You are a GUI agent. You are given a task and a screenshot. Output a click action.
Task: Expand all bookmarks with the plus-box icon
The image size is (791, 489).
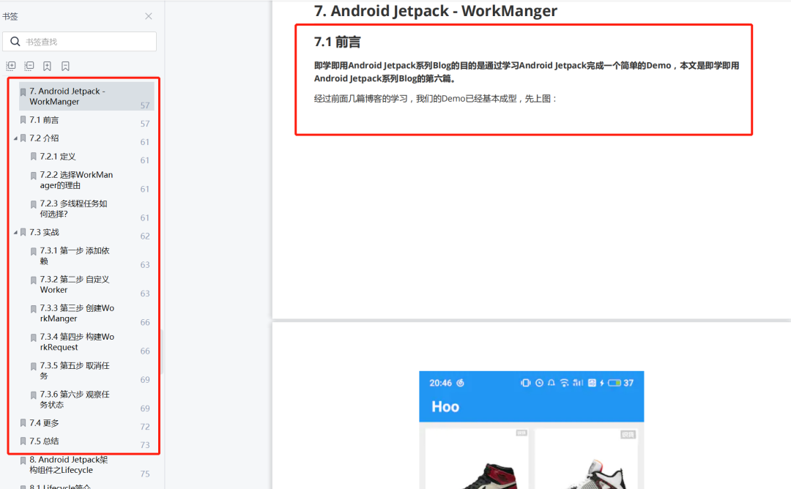[10, 66]
